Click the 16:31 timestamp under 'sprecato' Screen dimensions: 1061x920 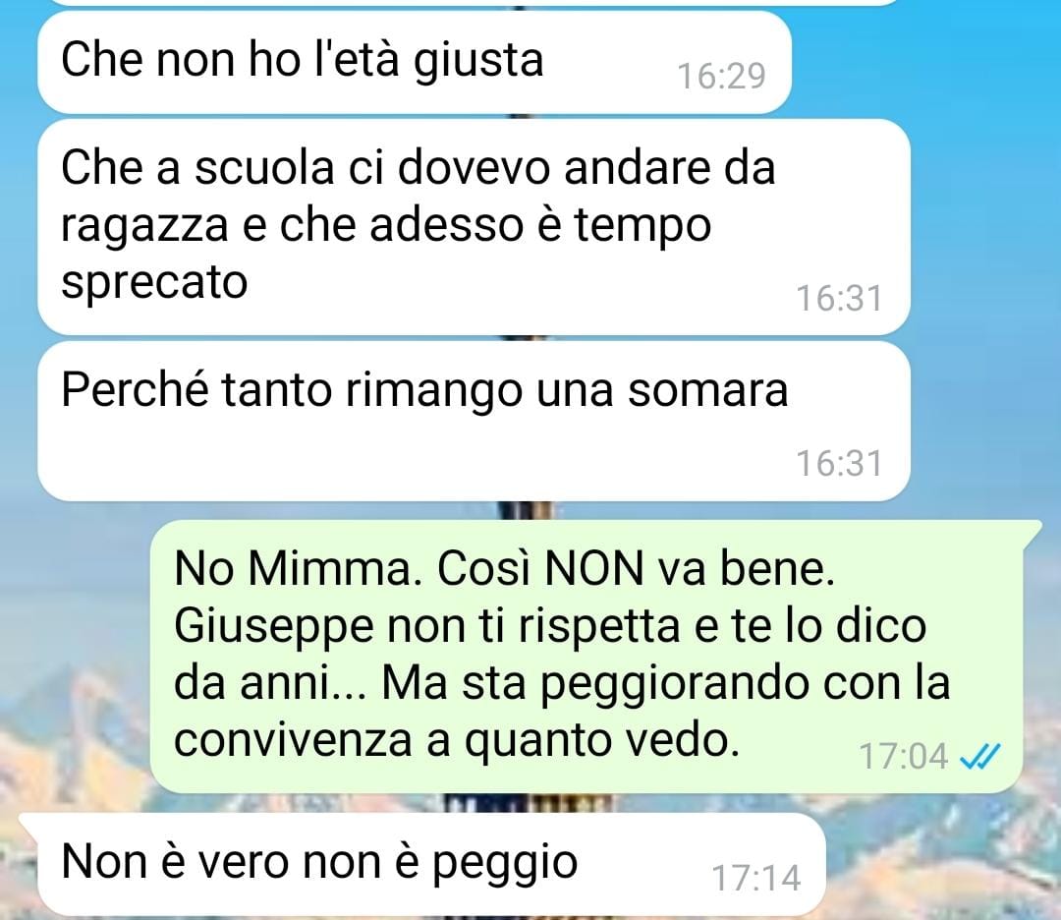[x=839, y=299]
